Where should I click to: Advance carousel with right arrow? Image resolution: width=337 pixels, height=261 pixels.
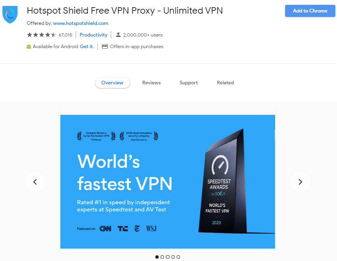point(300,182)
